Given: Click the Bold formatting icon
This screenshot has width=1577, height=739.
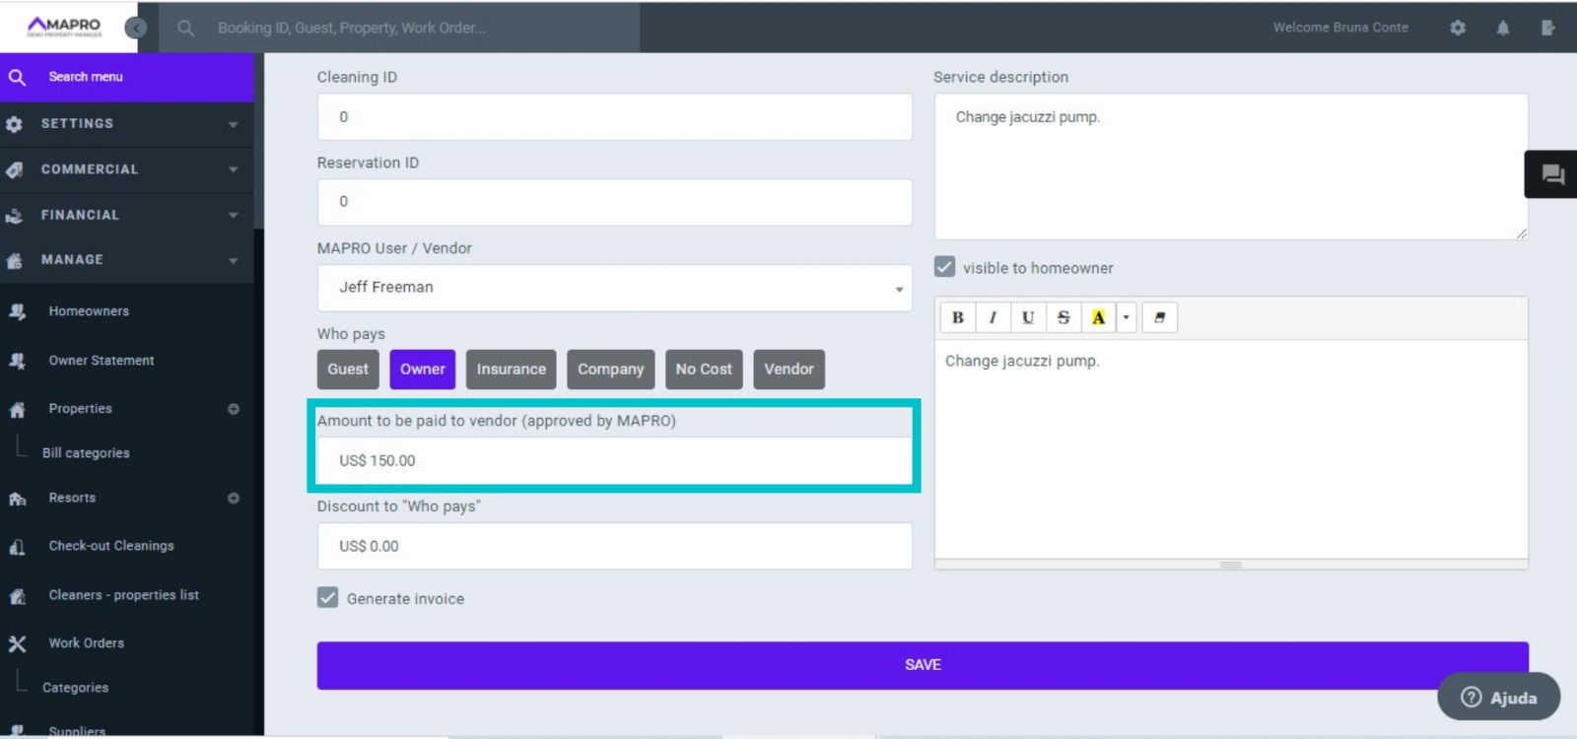Looking at the screenshot, I should [x=957, y=317].
